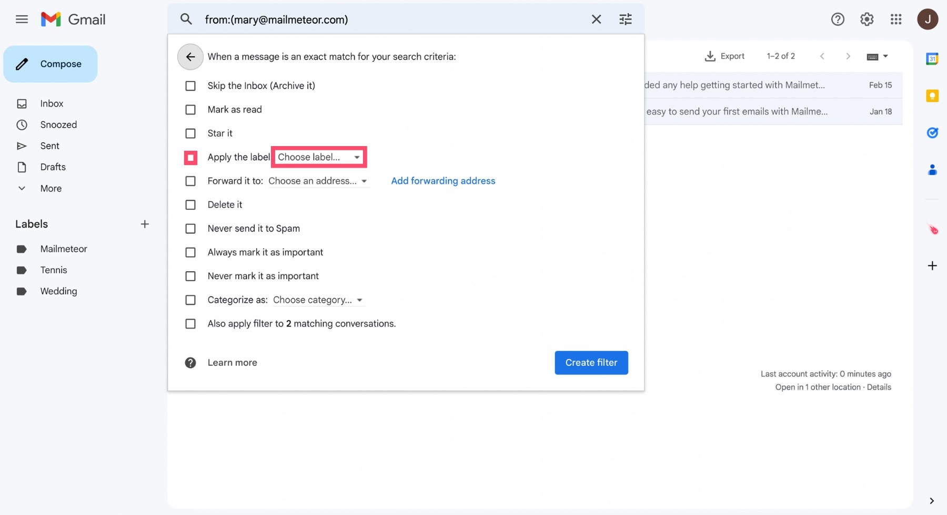Open the Wedding label

tap(58, 291)
